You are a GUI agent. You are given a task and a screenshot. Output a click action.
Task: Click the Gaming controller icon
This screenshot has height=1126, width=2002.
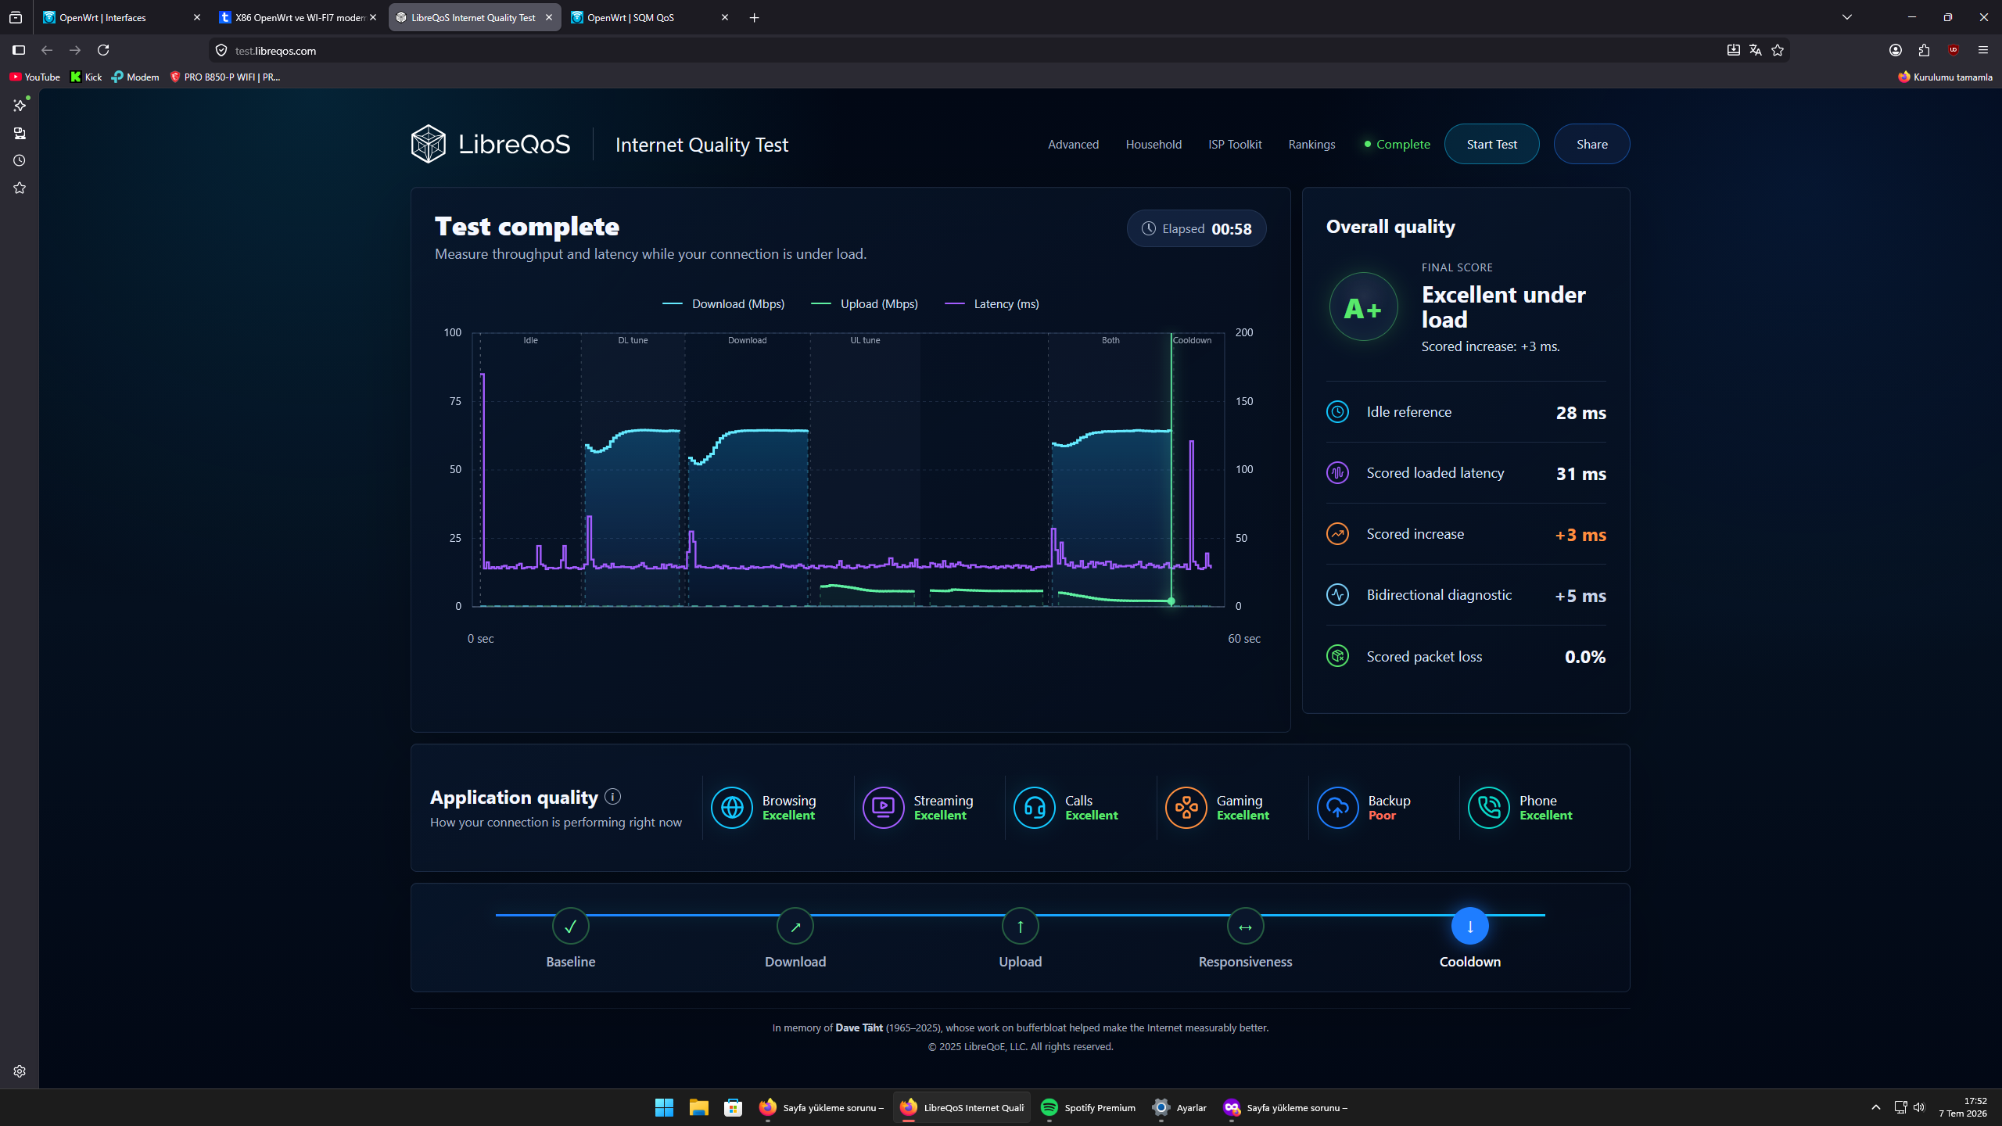(x=1186, y=808)
